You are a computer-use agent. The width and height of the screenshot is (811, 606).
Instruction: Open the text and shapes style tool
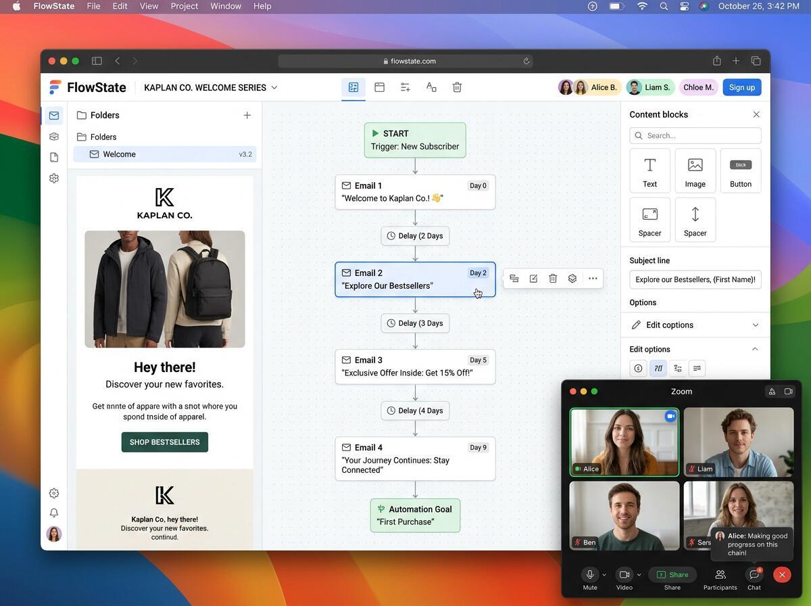431,87
